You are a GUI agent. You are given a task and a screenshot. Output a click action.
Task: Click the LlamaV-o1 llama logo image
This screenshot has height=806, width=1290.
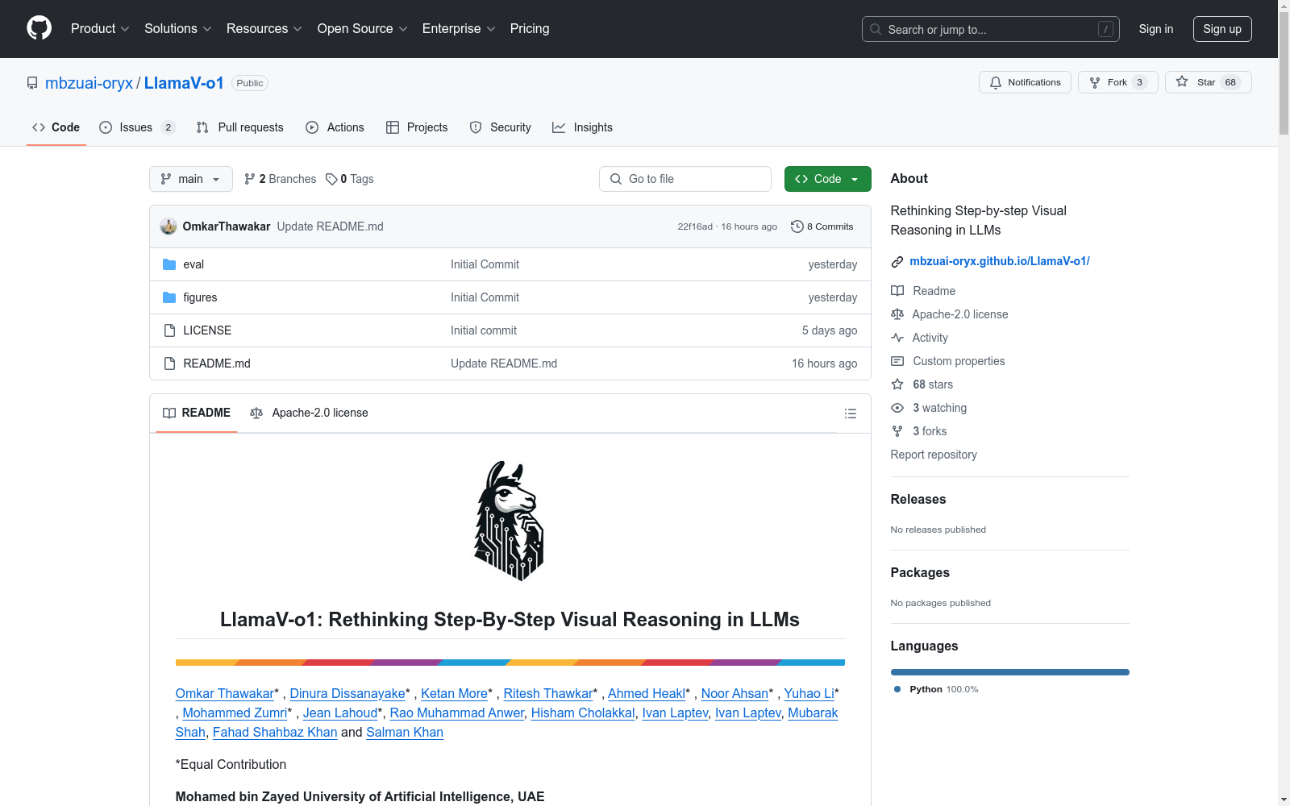(510, 521)
